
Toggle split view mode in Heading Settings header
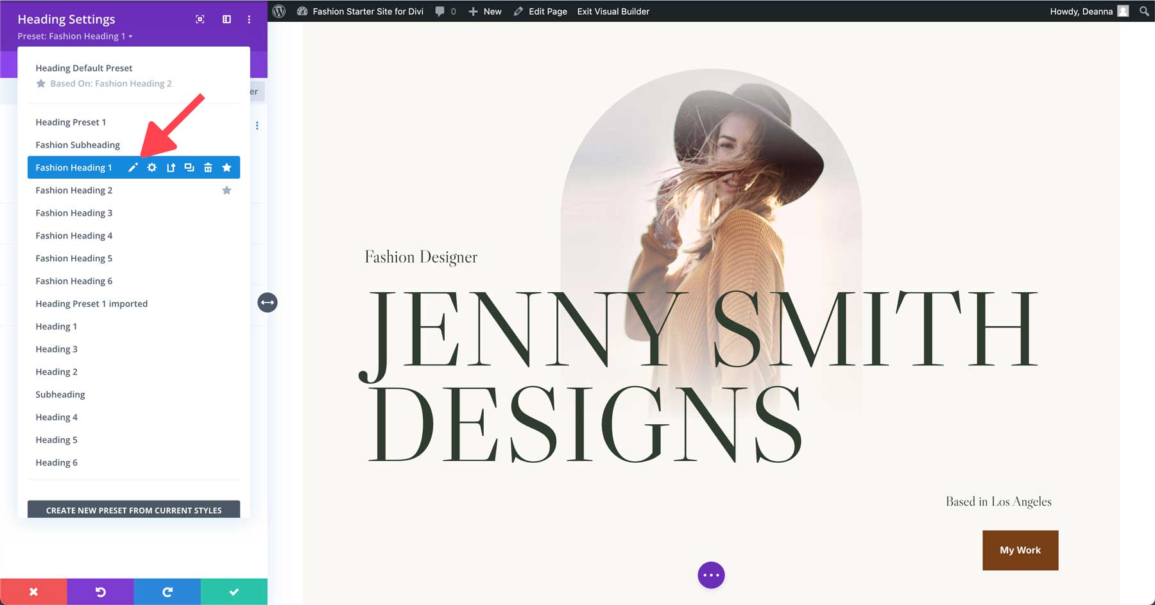coord(226,19)
